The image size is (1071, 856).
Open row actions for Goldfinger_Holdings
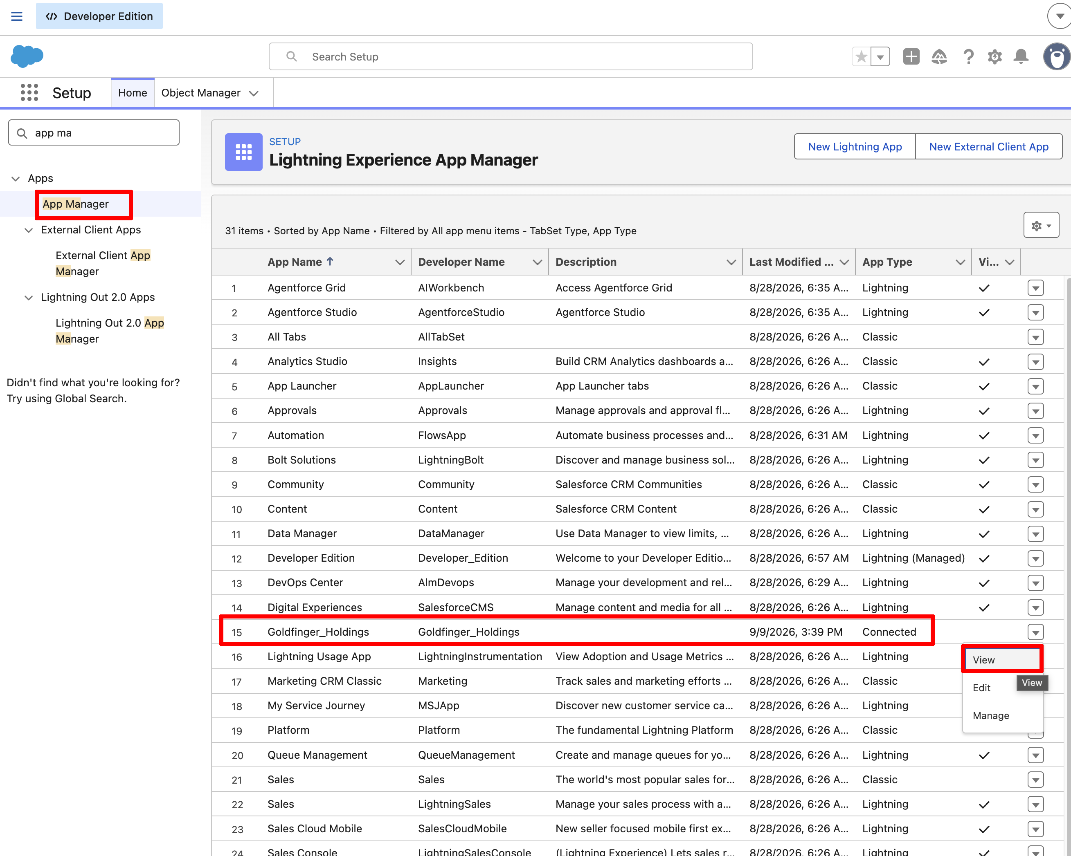[1035, 632]
